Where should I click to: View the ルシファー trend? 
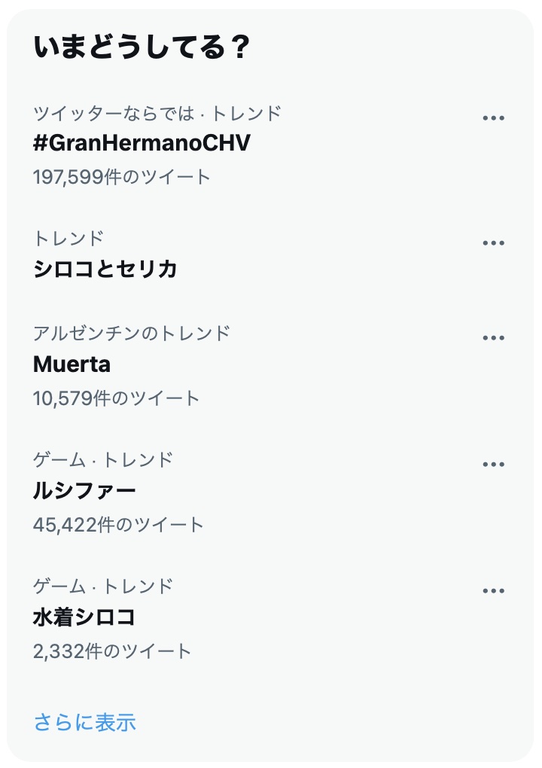click(x=84, y=491)
